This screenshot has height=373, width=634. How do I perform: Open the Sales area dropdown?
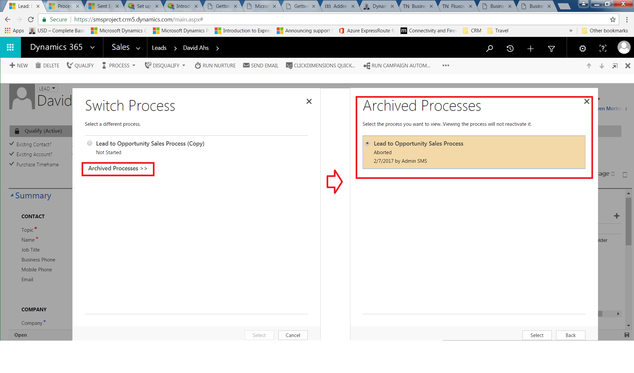[x=138, y=48]
